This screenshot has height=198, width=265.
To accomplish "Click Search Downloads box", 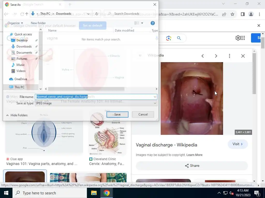I will click(x=130, y=14).
